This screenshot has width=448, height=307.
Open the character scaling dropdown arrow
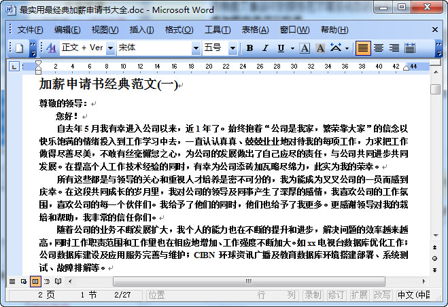347,48
